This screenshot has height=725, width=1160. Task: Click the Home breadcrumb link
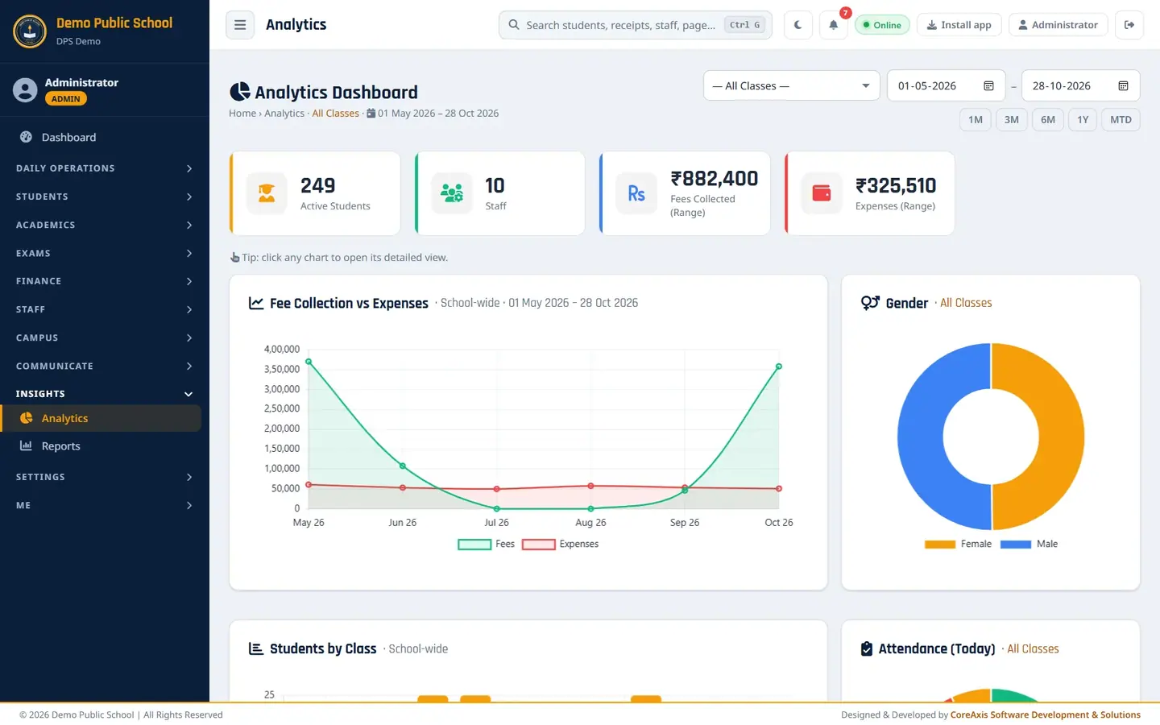[242, 114]
